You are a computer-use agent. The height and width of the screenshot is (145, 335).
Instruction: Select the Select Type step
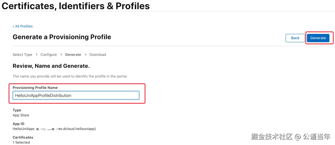tap(22, 55)
